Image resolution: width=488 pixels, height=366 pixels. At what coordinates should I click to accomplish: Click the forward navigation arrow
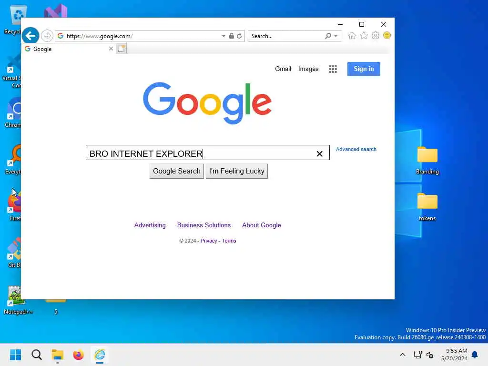47,36
